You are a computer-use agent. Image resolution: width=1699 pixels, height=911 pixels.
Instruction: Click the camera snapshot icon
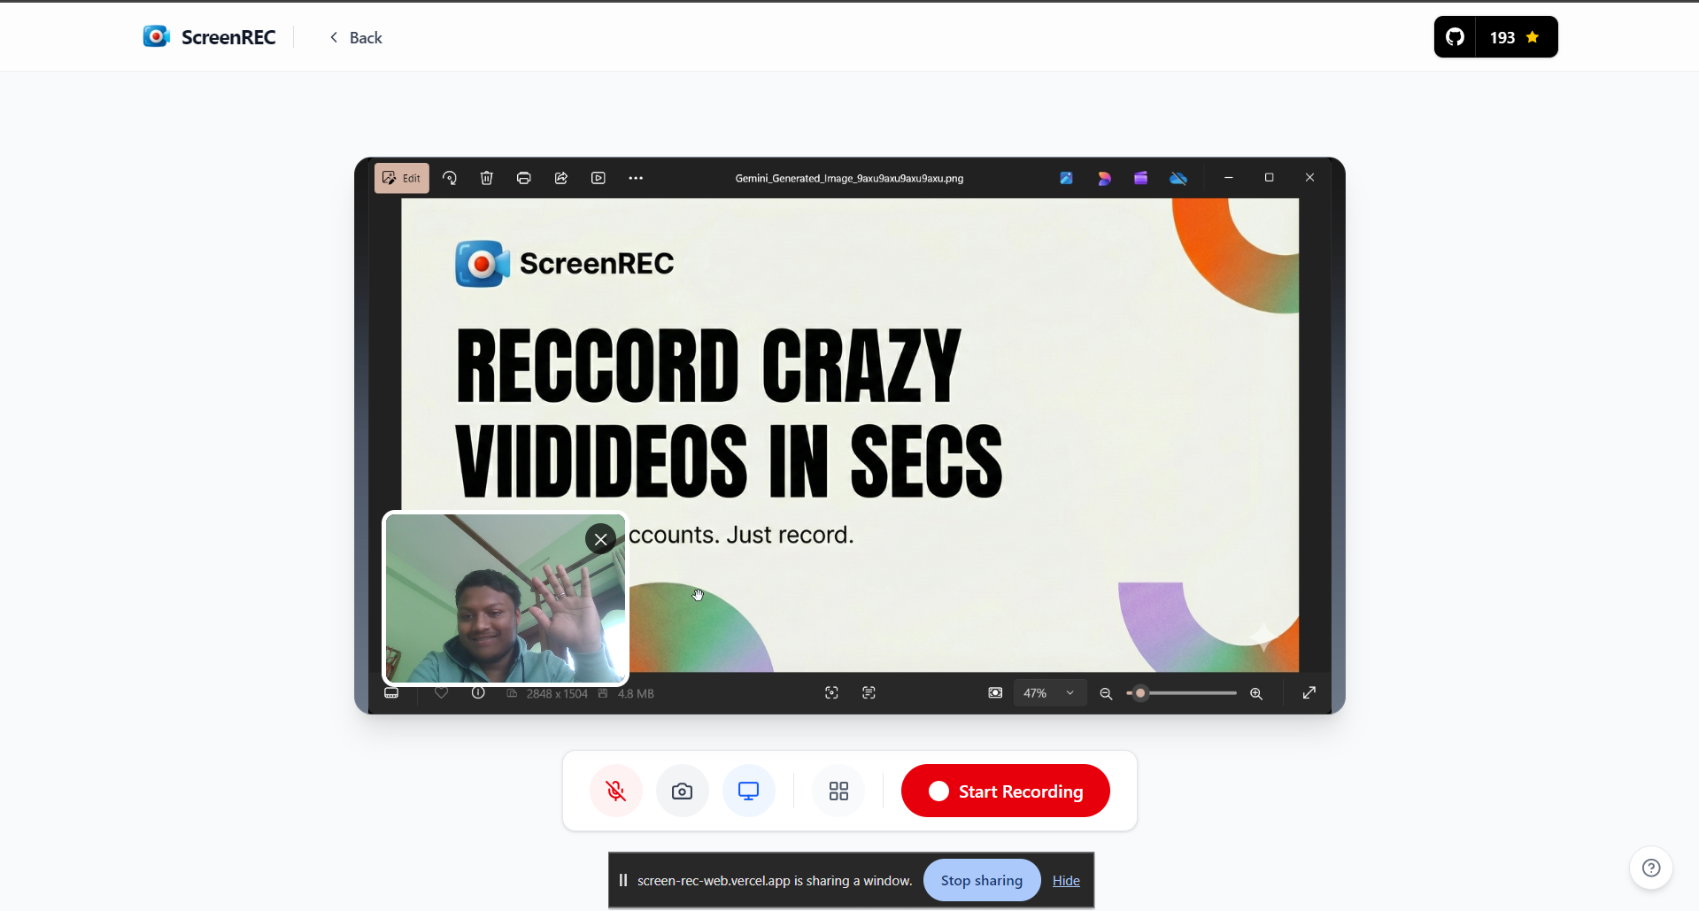click(681, 790)
